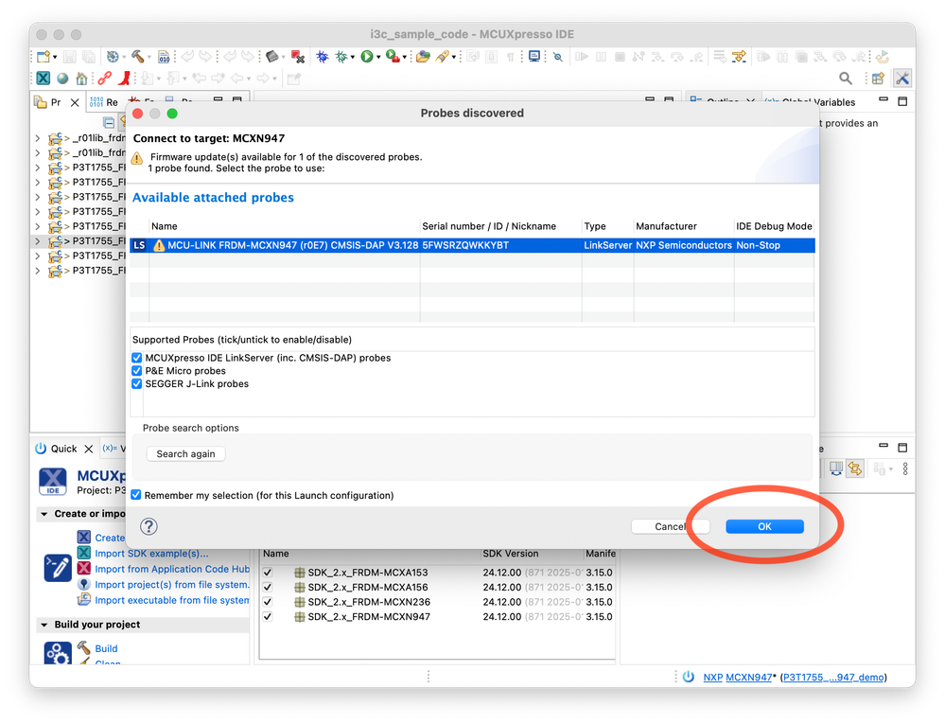Click the NXP link in status bar
Viewport: 945px width, 724px height.
(x=713, y=677)
